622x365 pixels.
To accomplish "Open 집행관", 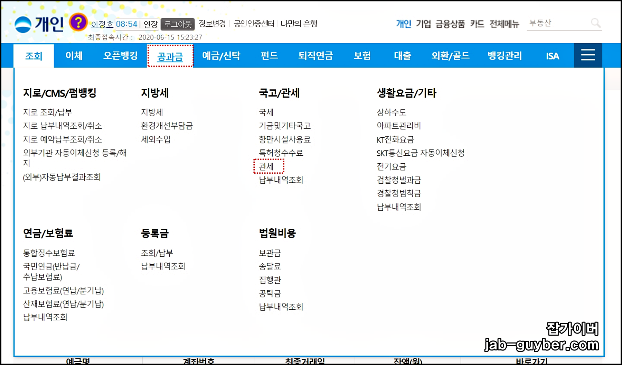I will tap(270, 280).
